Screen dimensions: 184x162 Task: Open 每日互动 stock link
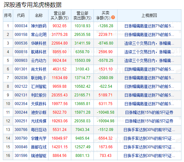[39, 130]
